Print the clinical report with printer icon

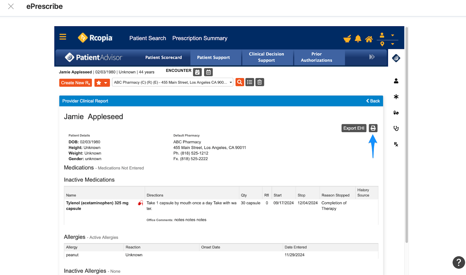tap(373, 128)
